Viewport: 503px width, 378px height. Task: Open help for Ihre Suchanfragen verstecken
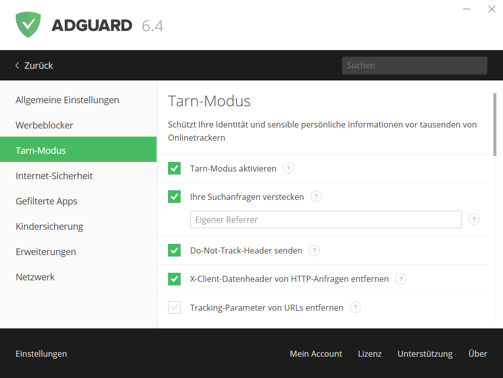(x=316, y=196)
